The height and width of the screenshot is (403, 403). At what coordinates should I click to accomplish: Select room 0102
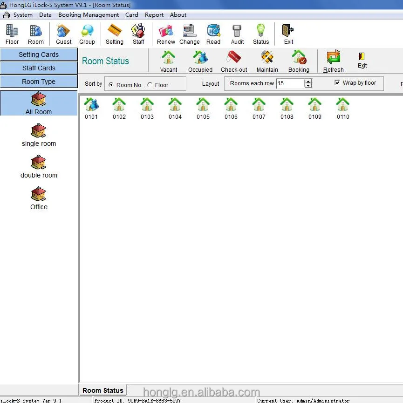(x=119, y=109)
